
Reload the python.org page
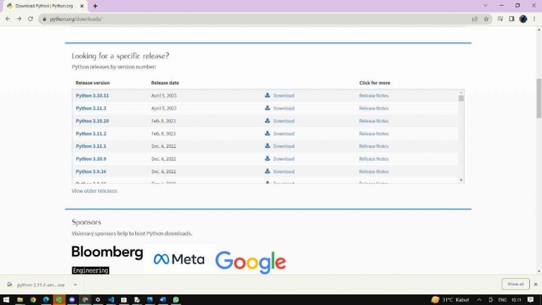pyautogui.click(x=30, y=19)
